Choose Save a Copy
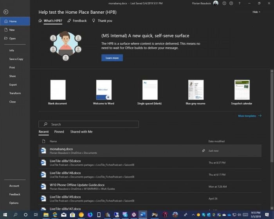This screenshot has height=219, width=274. pyautogui.click(x=16, y=59)
